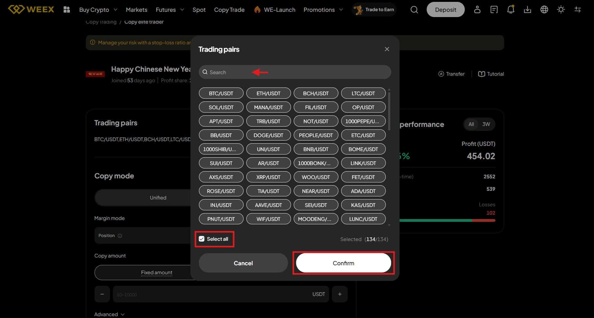Focus the trading pairs Search field

(x=294, y=72)
